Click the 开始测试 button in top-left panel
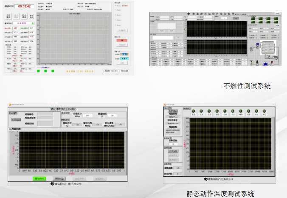This screenshot has width=287, height=198. [8, 16]
